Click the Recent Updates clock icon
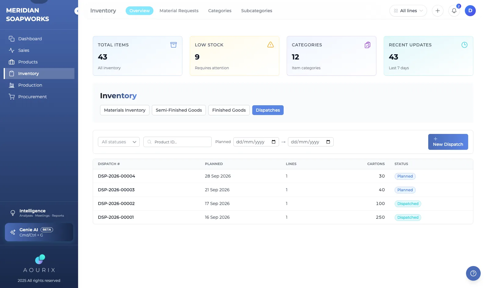This screenshot has height=288, width=488. click(x=465, y=45)
